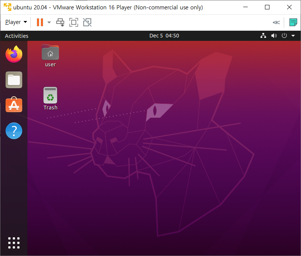Send Ctrl+Alt+Del to the virtual machine
This screenshot has height=256, width=301.
60,22
